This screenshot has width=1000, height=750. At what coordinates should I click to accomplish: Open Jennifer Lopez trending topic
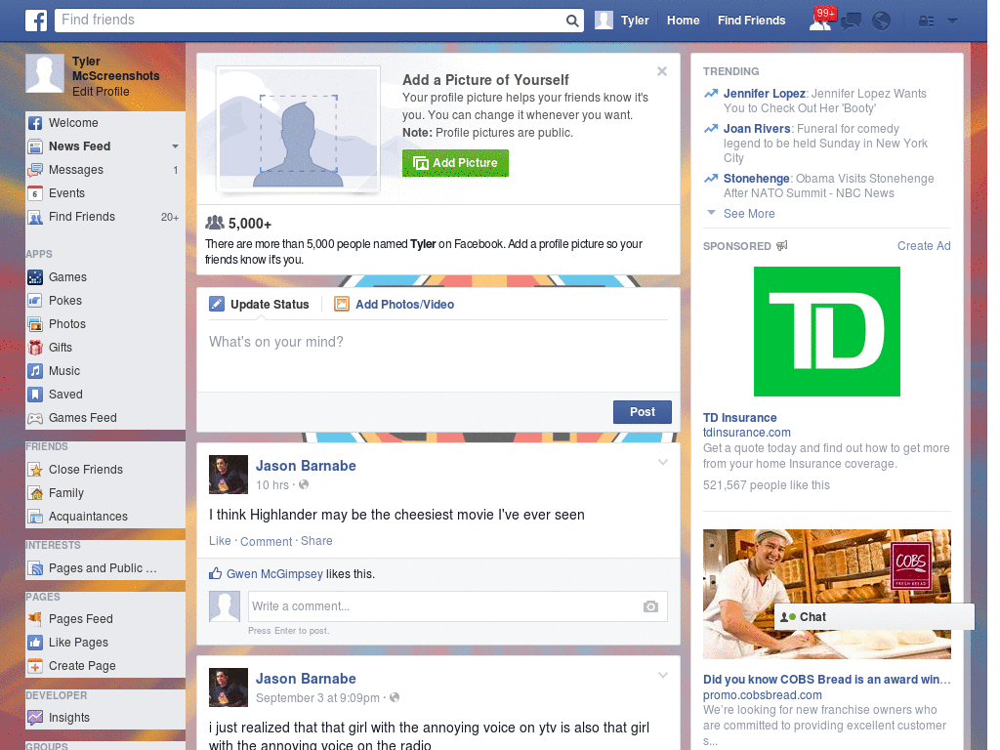pos(764,94)
